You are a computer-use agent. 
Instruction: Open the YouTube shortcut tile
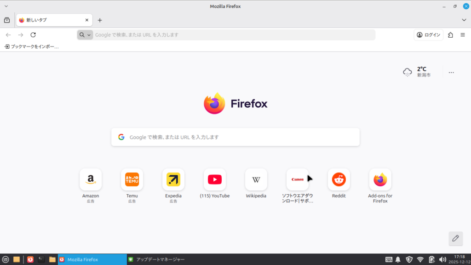click(215, 179)
